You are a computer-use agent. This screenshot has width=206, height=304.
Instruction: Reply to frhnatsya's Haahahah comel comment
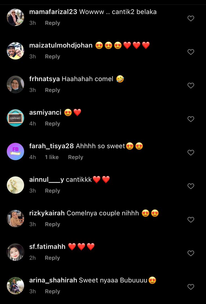point(53,90)
